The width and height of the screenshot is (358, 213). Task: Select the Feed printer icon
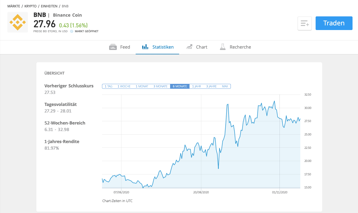[113, 47]
